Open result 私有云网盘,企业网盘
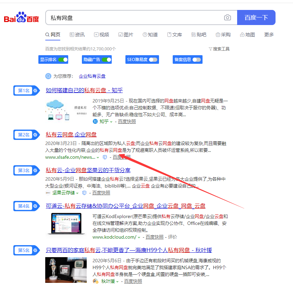This screenshot has height=288, width=293. point(71,135)
